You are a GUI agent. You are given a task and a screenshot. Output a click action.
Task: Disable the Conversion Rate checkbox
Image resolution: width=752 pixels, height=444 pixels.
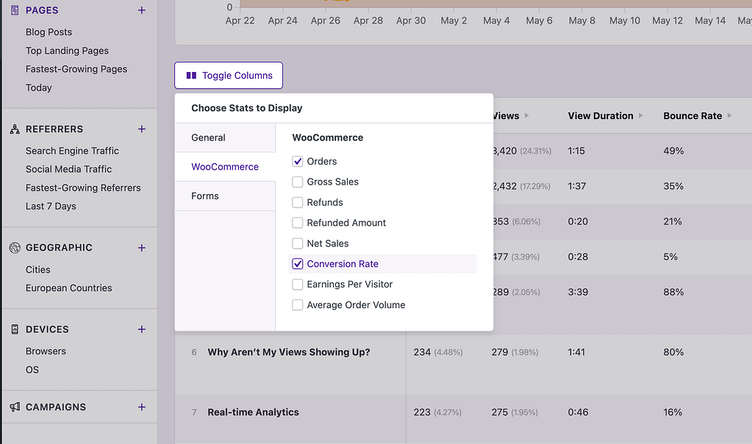(297, 263)
